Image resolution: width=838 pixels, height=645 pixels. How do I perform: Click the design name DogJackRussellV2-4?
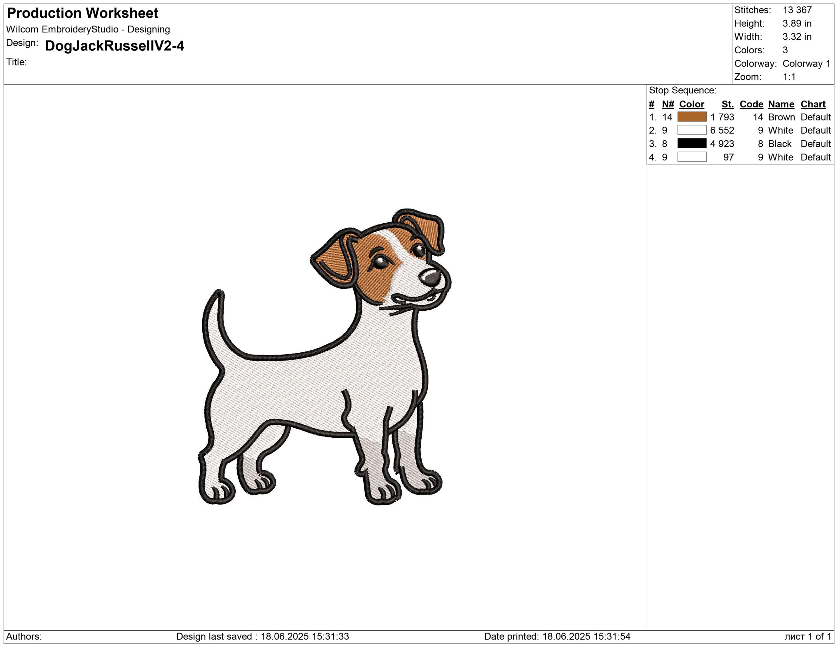pos(114,46)
